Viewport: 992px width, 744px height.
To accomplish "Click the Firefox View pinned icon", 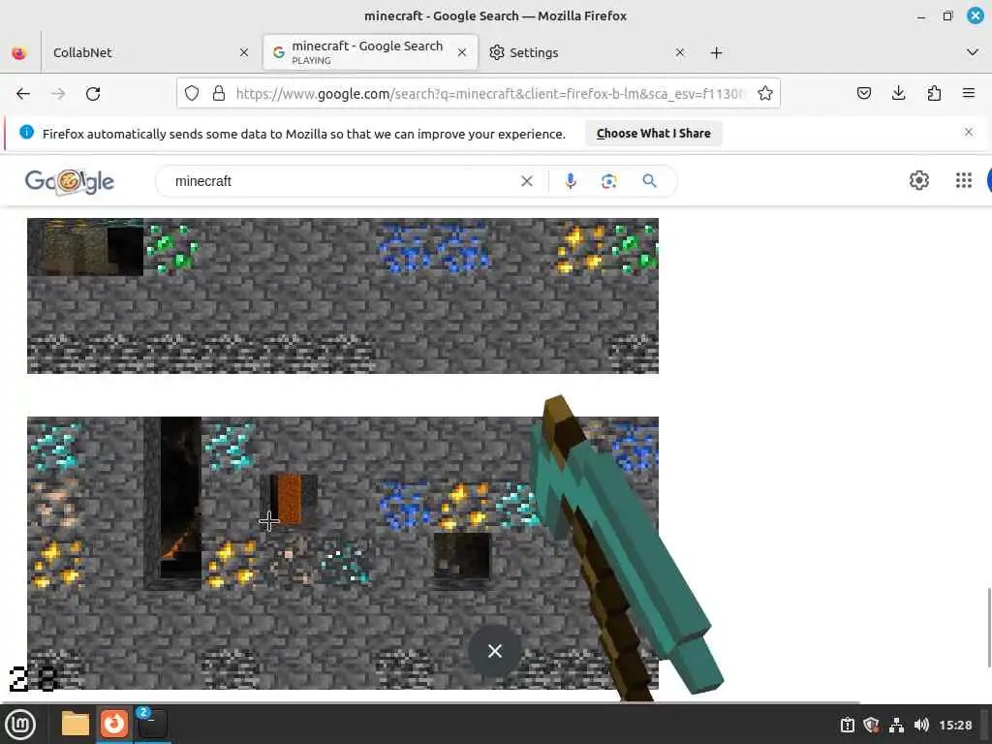I will click(x=19, y=52).
